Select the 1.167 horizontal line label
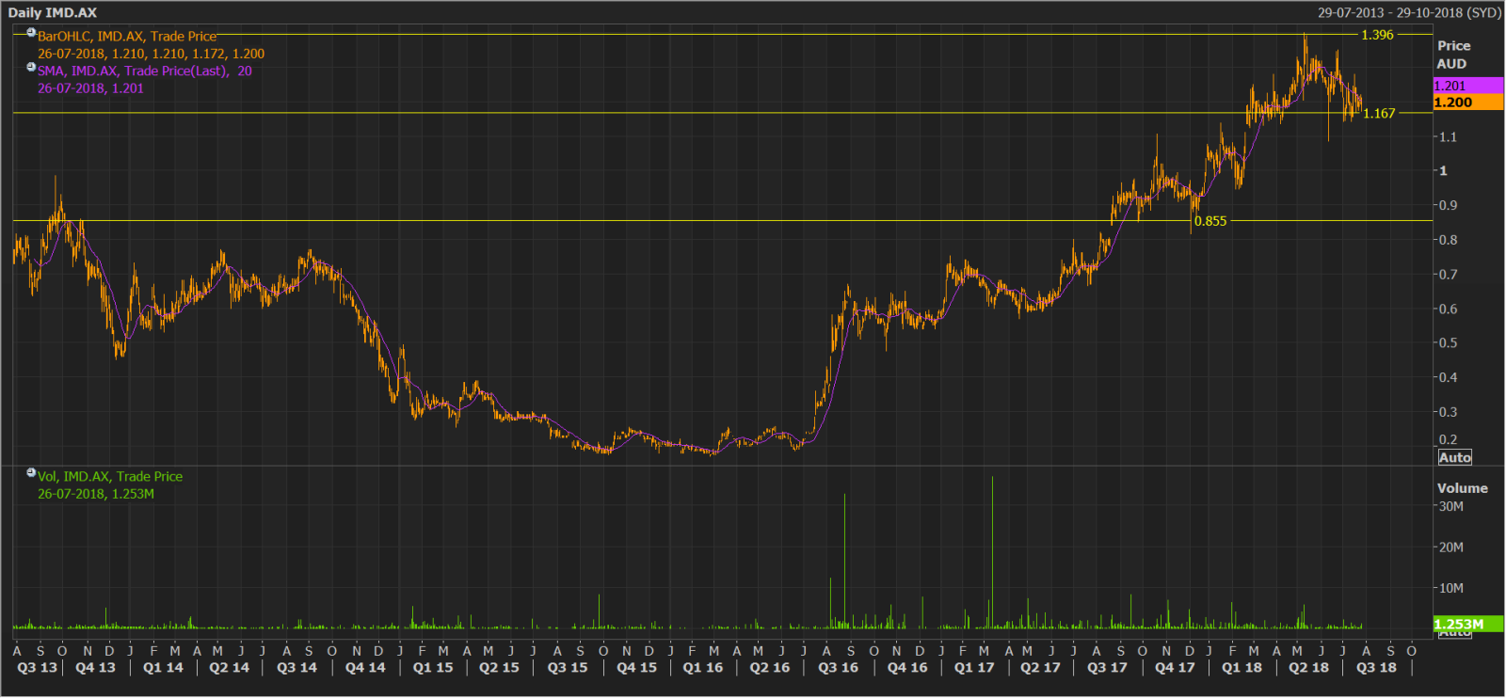 point(1379,113)
